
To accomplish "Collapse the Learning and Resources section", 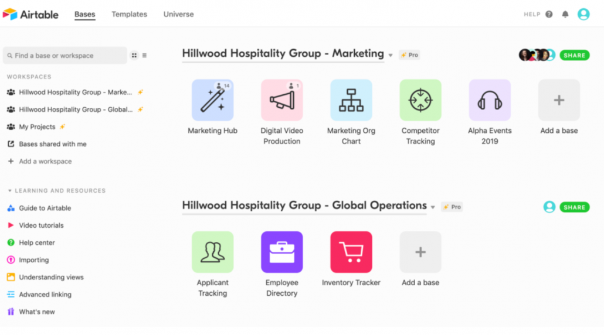I will [x=9, y=191].
